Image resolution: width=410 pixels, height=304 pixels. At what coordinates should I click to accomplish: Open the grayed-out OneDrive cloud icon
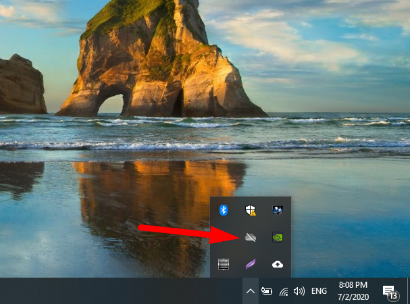pyautogui.click(x=251, y=237)
